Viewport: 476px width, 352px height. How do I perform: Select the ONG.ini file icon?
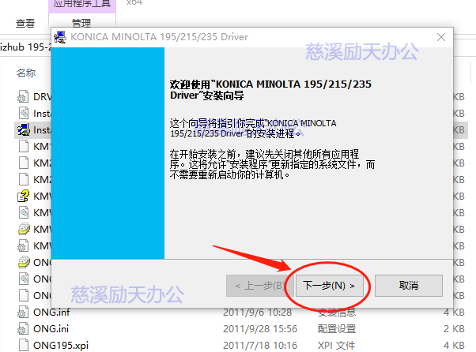coord(24,328)
